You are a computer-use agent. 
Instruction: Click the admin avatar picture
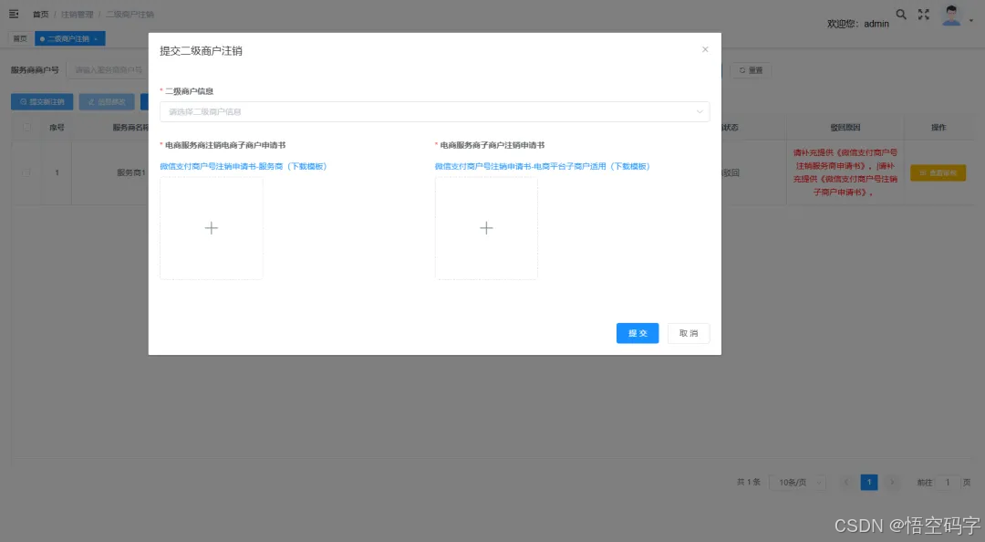coord(951,16)
